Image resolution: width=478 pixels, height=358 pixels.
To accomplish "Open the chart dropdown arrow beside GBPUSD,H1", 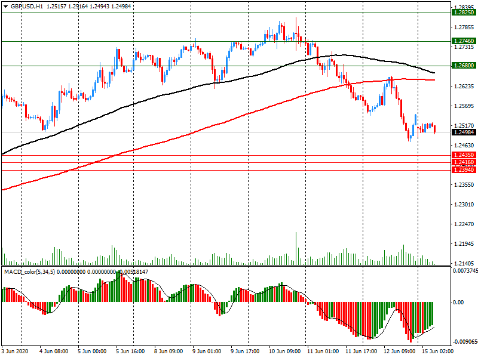I will 6,7.
